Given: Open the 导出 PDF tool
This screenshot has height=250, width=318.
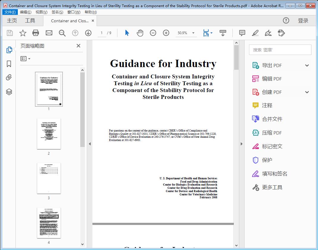Looking at the screenshot, I should point(267,65).
